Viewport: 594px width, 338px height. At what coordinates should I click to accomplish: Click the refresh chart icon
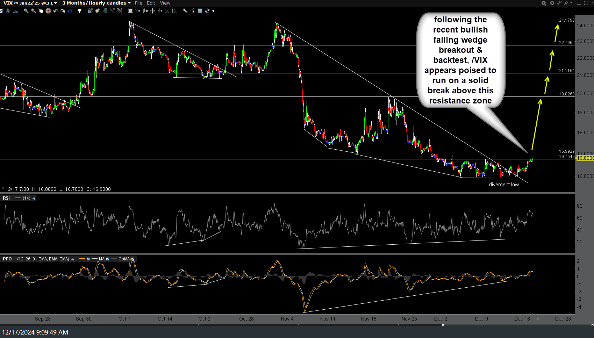coord(207,11)
